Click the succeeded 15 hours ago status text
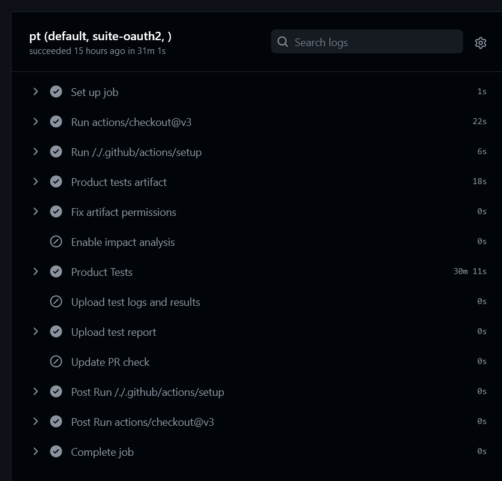502x481 pixels. pyautogui.click(x=97, y=51)
